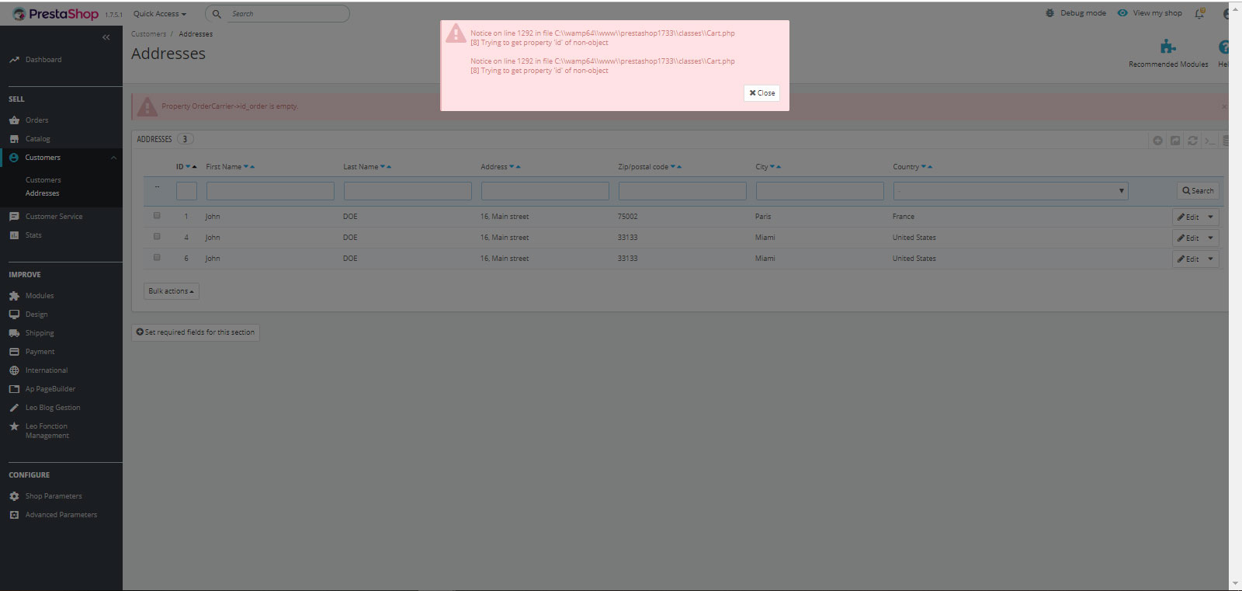Refresh the addresses list
This screenshot has height=591, width=1242.
pos(1192,141)
